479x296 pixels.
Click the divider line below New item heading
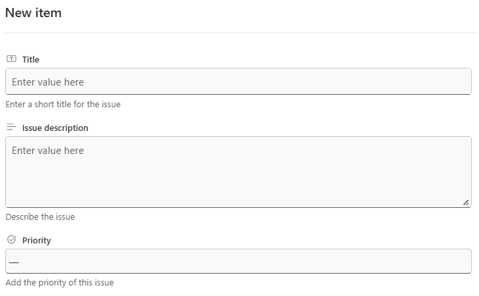coord(240,32)
